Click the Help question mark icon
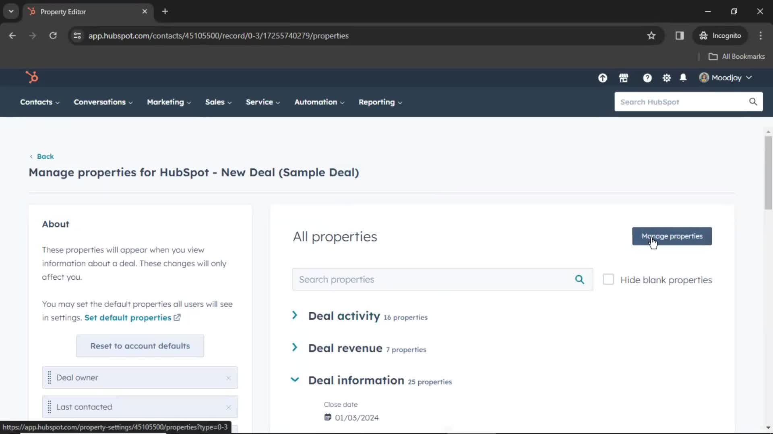The width and height of the screenshot is (773, 434). click(647, 78)
